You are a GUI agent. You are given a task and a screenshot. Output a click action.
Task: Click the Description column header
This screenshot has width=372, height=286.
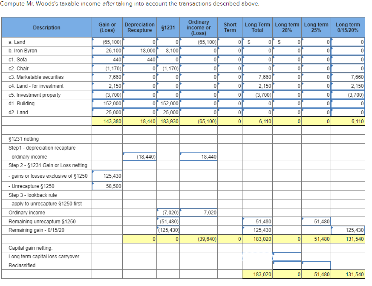[x=46, y=27]
